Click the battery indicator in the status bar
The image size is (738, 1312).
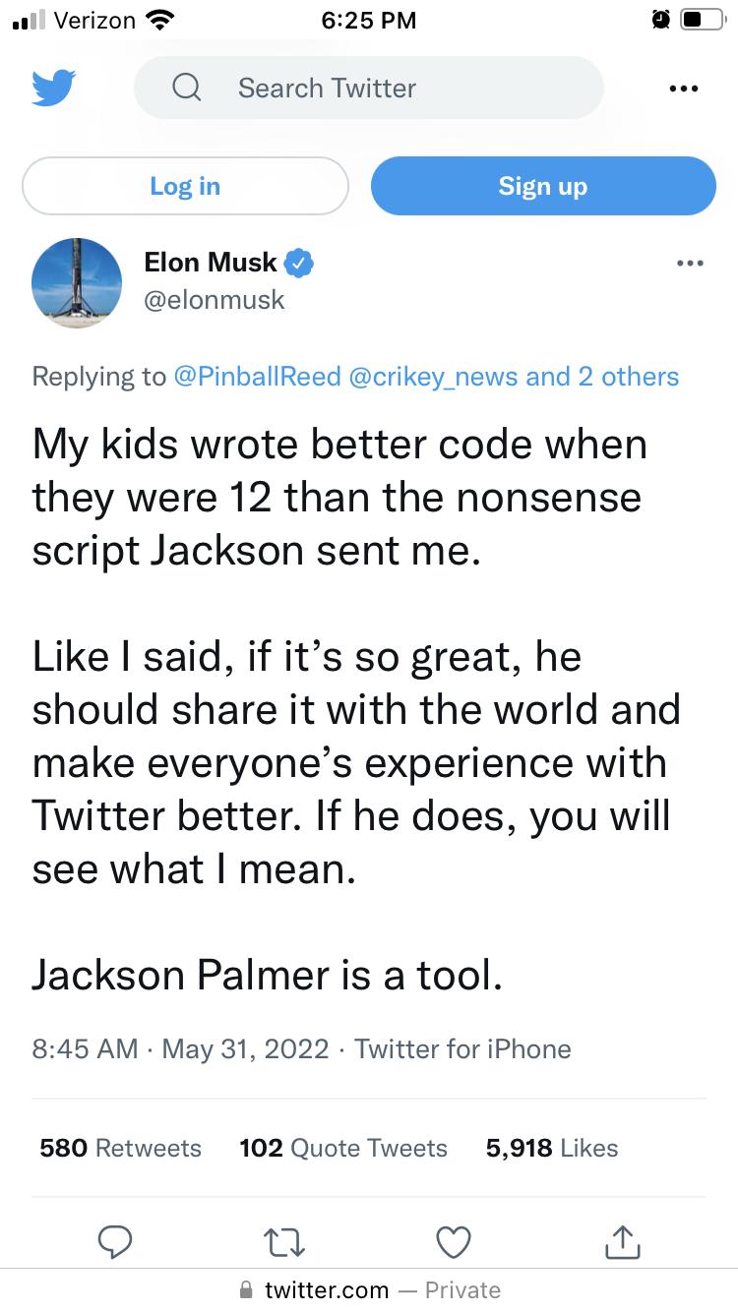click(705, 19)
